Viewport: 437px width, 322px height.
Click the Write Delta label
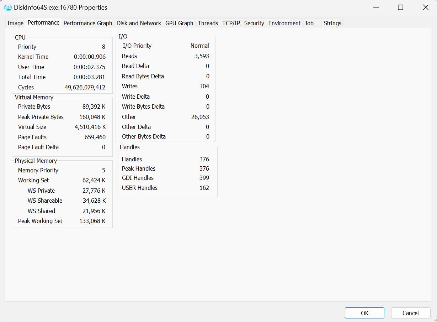coord(136,97)
